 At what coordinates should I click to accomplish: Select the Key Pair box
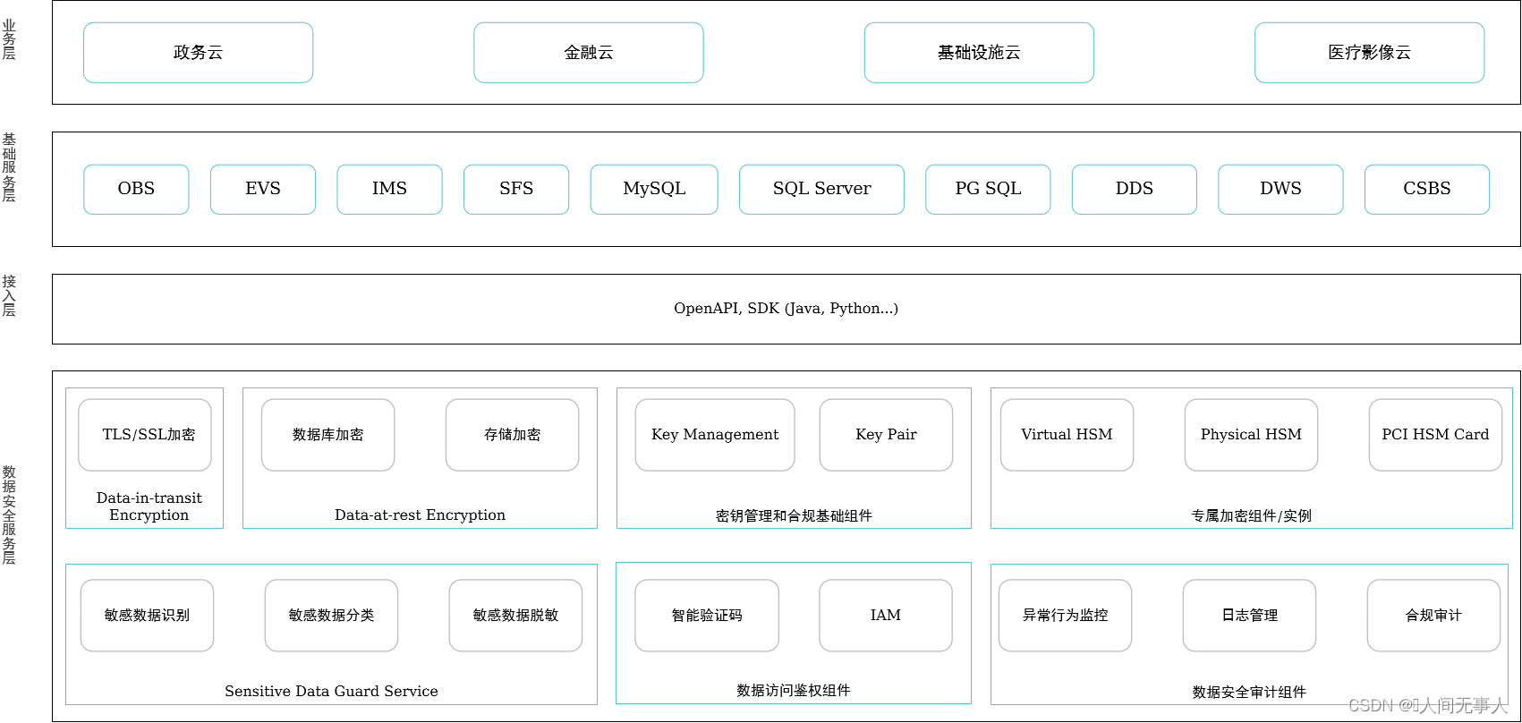coord(886,435)
